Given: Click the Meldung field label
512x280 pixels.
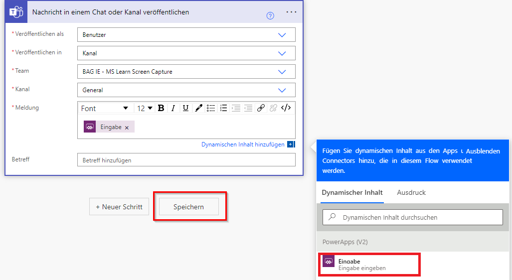Looking at the screenshot, I should coord(27,107).
